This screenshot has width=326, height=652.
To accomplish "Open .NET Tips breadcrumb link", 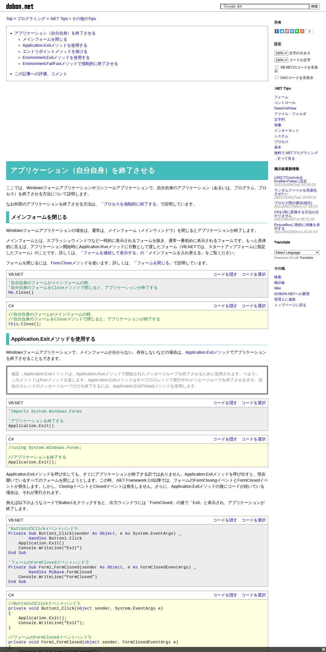I will click(x=59, y=19).
